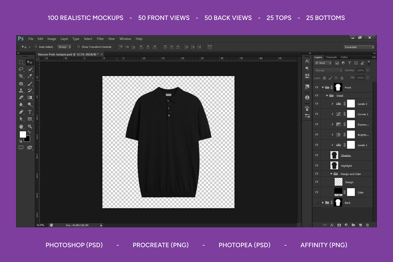Swap foreground and background colors
The image size is (393, 262).
click(29, 132)
